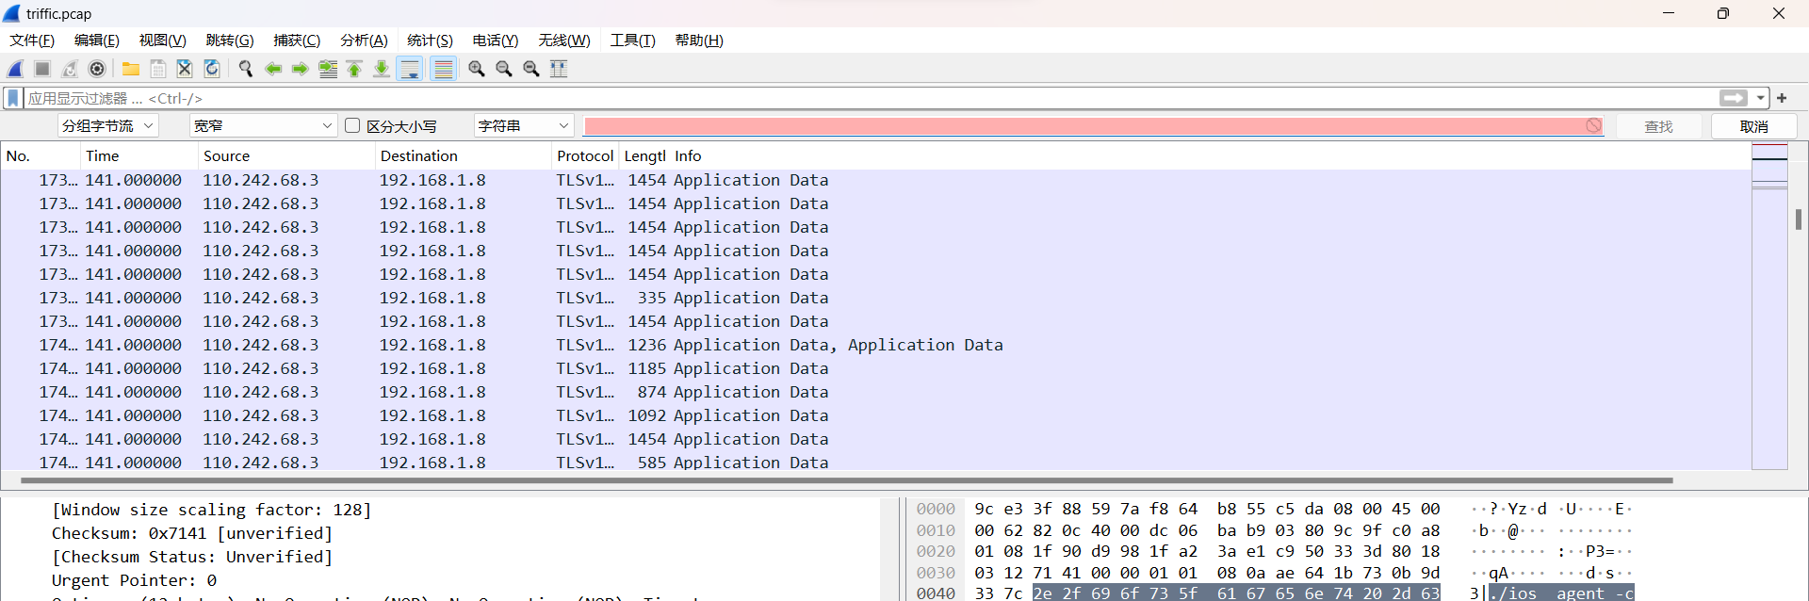Zoom in on packet list text

click(x=477, y=69)
